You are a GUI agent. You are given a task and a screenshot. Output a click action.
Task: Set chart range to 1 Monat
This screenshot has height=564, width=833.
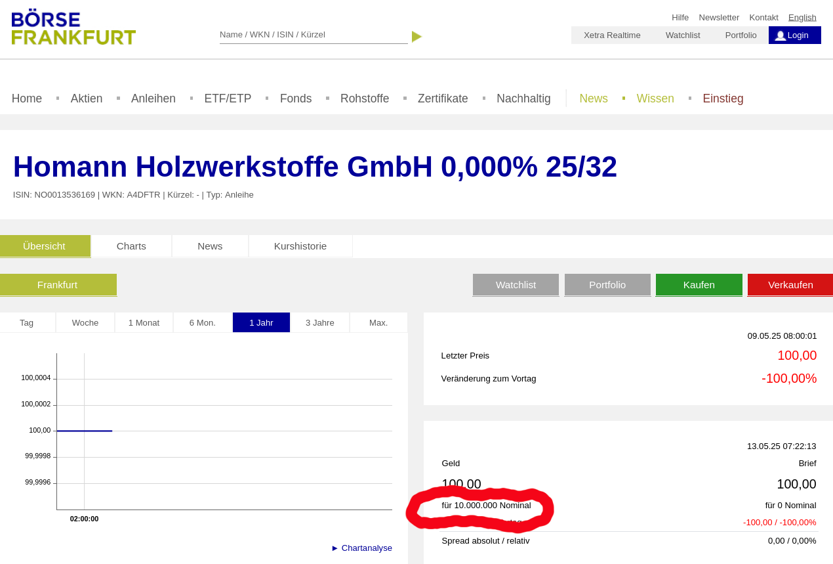click(x=144, y=322)
